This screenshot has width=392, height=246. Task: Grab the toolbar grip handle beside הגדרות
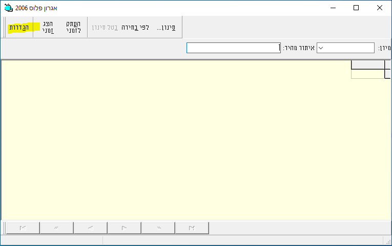click(5, 27)
